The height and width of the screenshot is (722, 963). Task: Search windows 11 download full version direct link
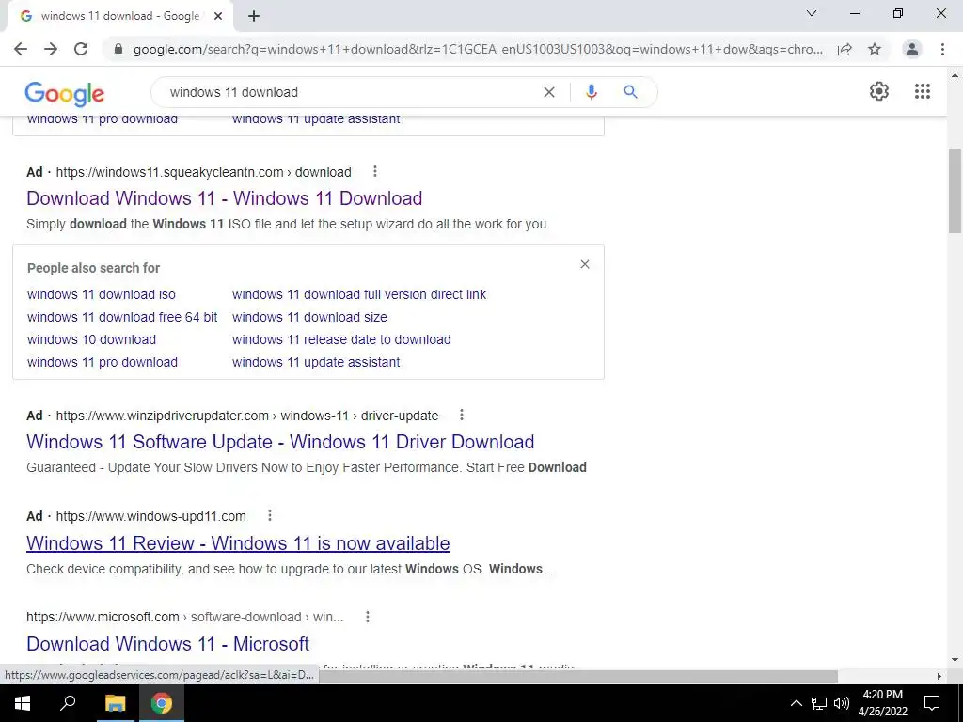pyautogui.click(x=358, y=294)
